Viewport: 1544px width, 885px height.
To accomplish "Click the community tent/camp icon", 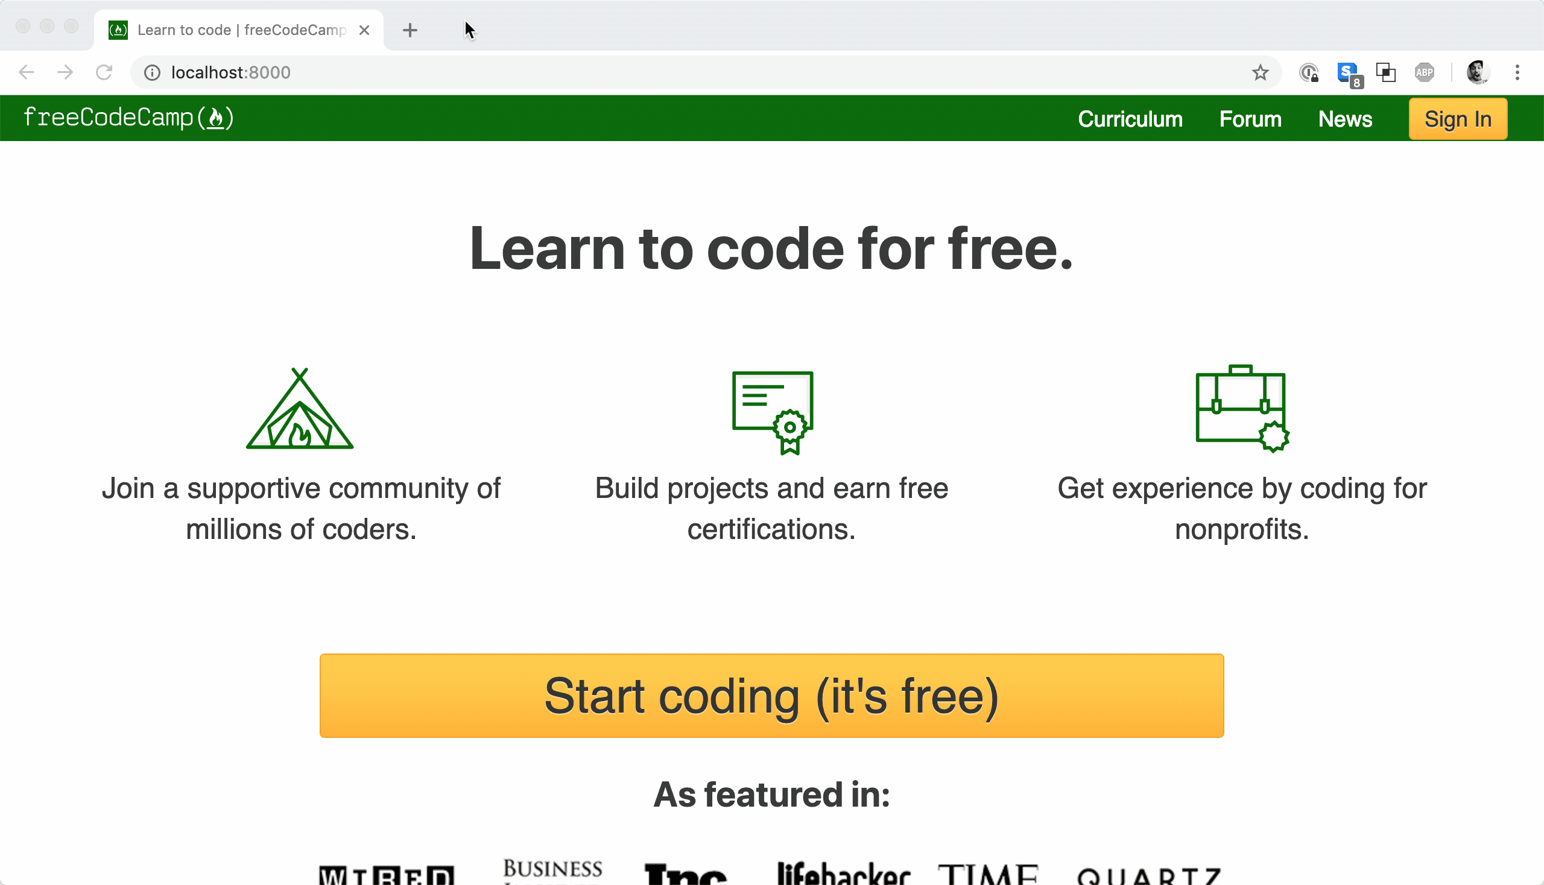I will 300,408.
